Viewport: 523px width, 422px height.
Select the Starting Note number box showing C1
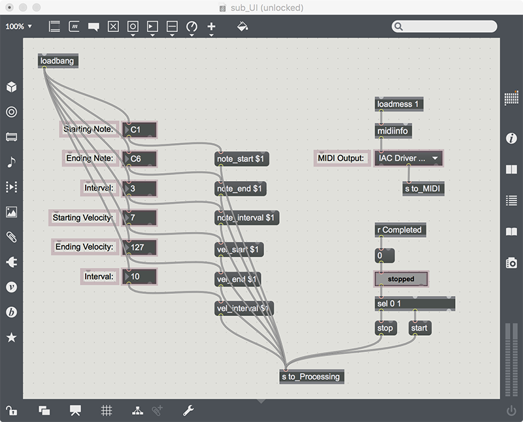click(139, 129)
